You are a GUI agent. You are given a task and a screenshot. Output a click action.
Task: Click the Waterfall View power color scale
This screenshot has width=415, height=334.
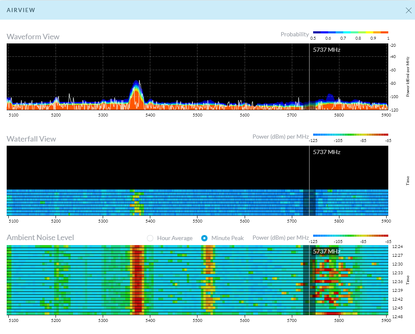[350, 135]
